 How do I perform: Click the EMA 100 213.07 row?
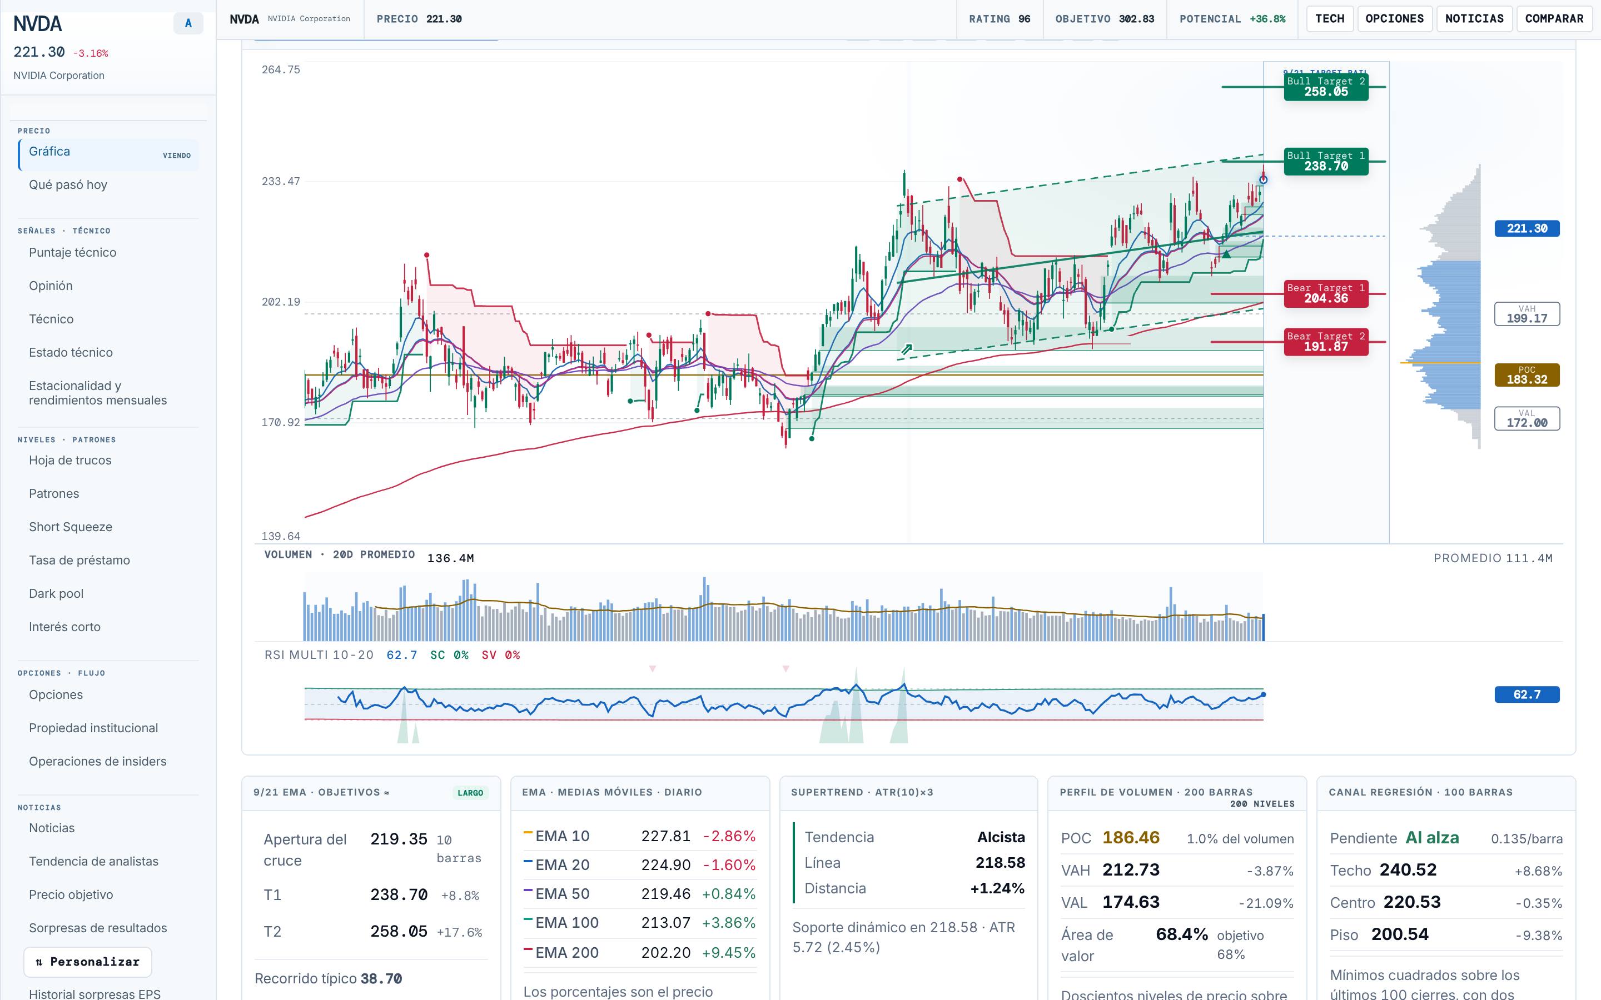[x=640, y=923]
